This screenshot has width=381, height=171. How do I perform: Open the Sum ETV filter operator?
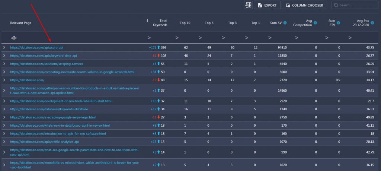click(x=327, y=38)
